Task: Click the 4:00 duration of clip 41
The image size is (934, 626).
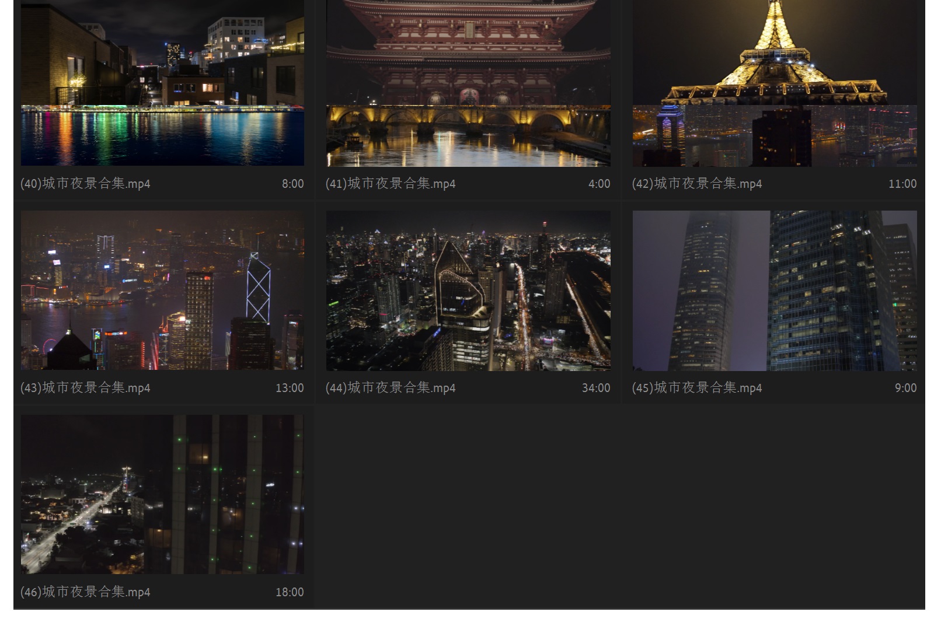Action: 600,184
